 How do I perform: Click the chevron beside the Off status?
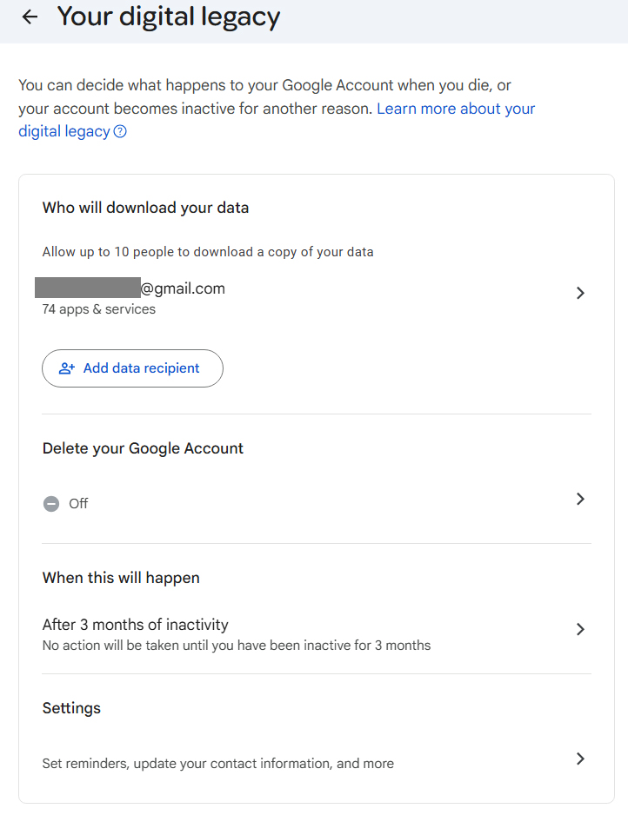click(580, 499)
